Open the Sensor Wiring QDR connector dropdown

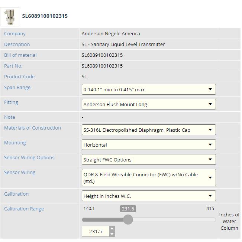149,178
